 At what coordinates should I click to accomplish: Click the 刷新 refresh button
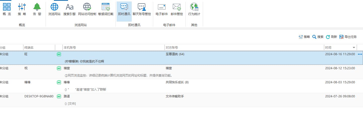tap(332, 37)
